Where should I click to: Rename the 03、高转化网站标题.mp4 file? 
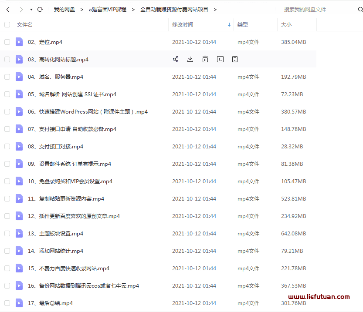coord(220,59)
